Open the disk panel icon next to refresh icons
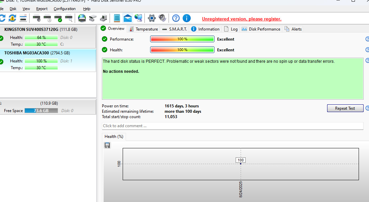This screenshot has width=369, height=202. click(x=23, y=18)
